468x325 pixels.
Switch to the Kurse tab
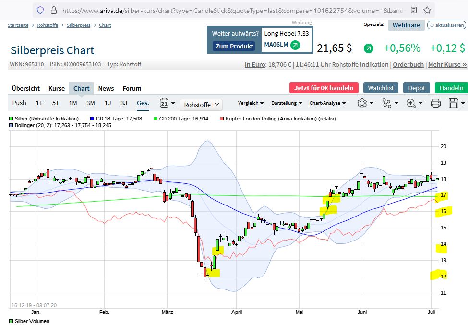click(x=57, y=88)
